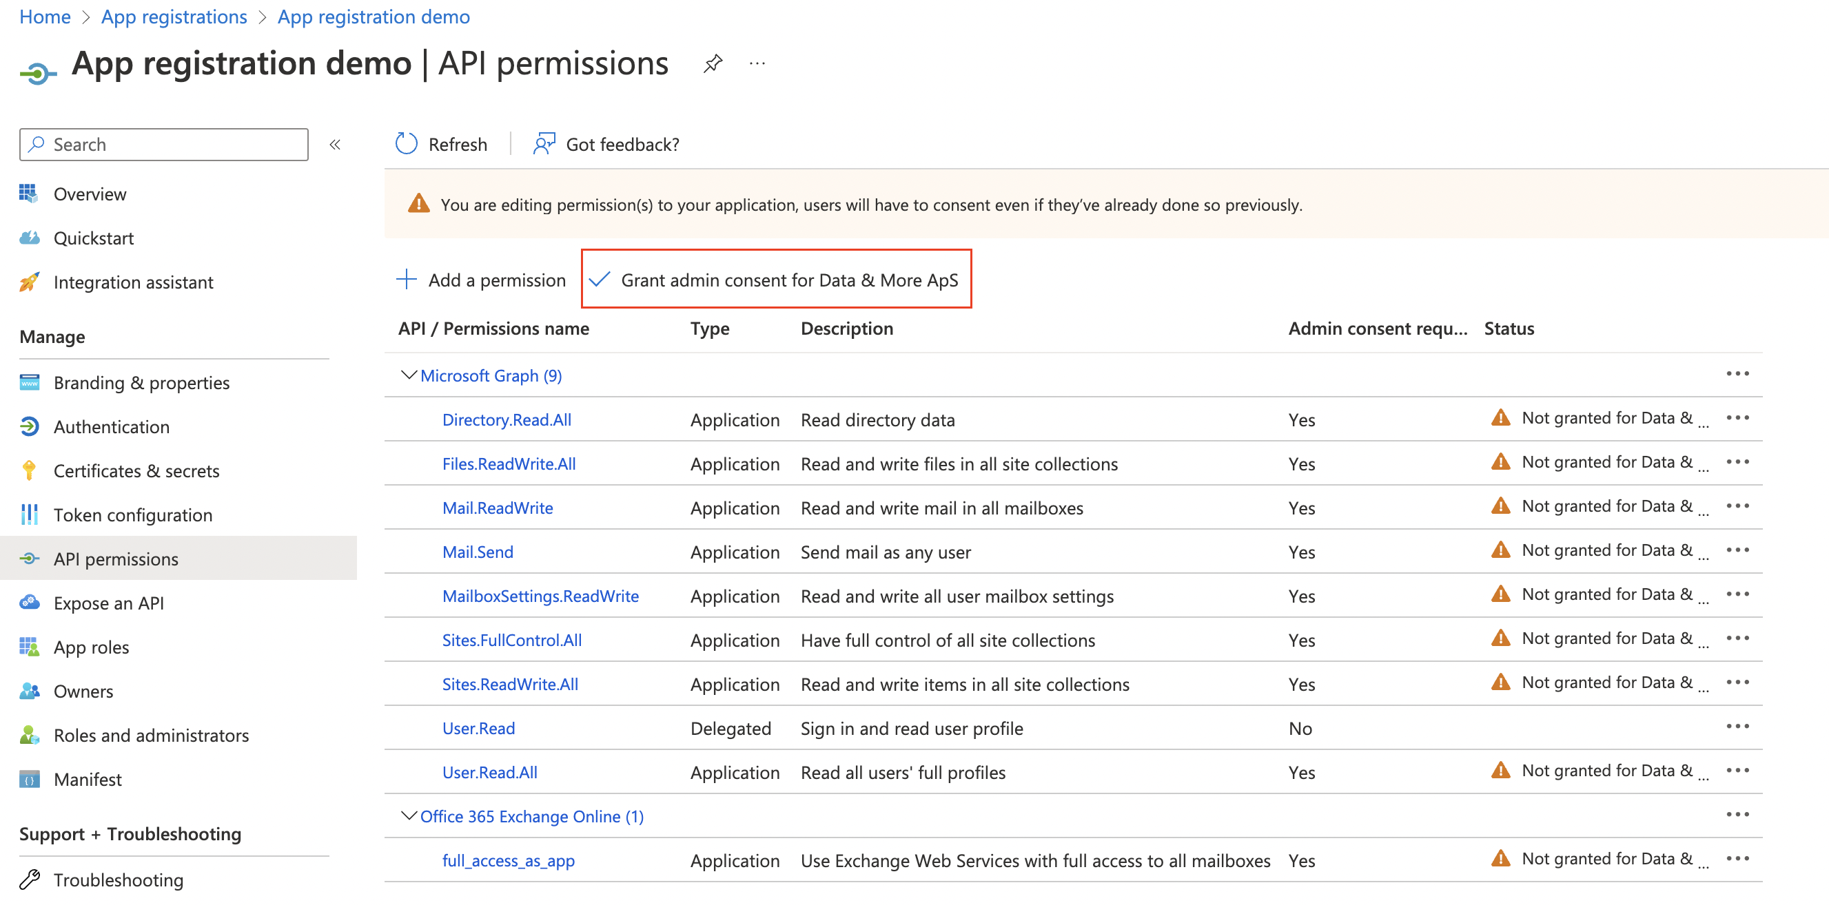Open the Office 365 Exchange Online (1) link
The width and height of the screenshot is (1829, 905).
tap(532, 816)
